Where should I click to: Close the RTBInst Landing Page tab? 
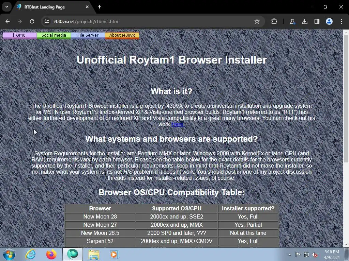87,7
